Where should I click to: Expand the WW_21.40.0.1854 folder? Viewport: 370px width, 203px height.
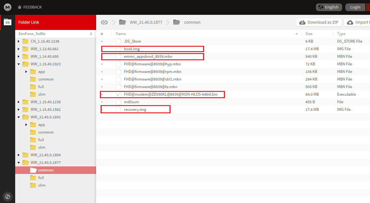coord(19,155)
